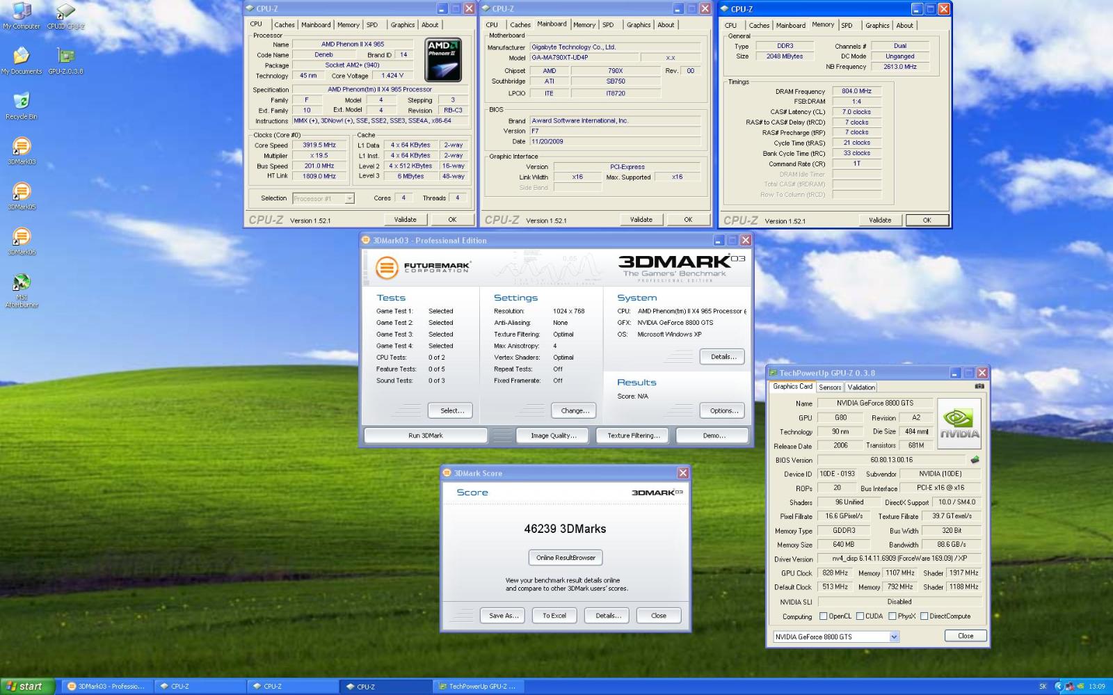Click BIOS Version field 60.80.13.00.16
1113x695 pixels.
(891, 460)
